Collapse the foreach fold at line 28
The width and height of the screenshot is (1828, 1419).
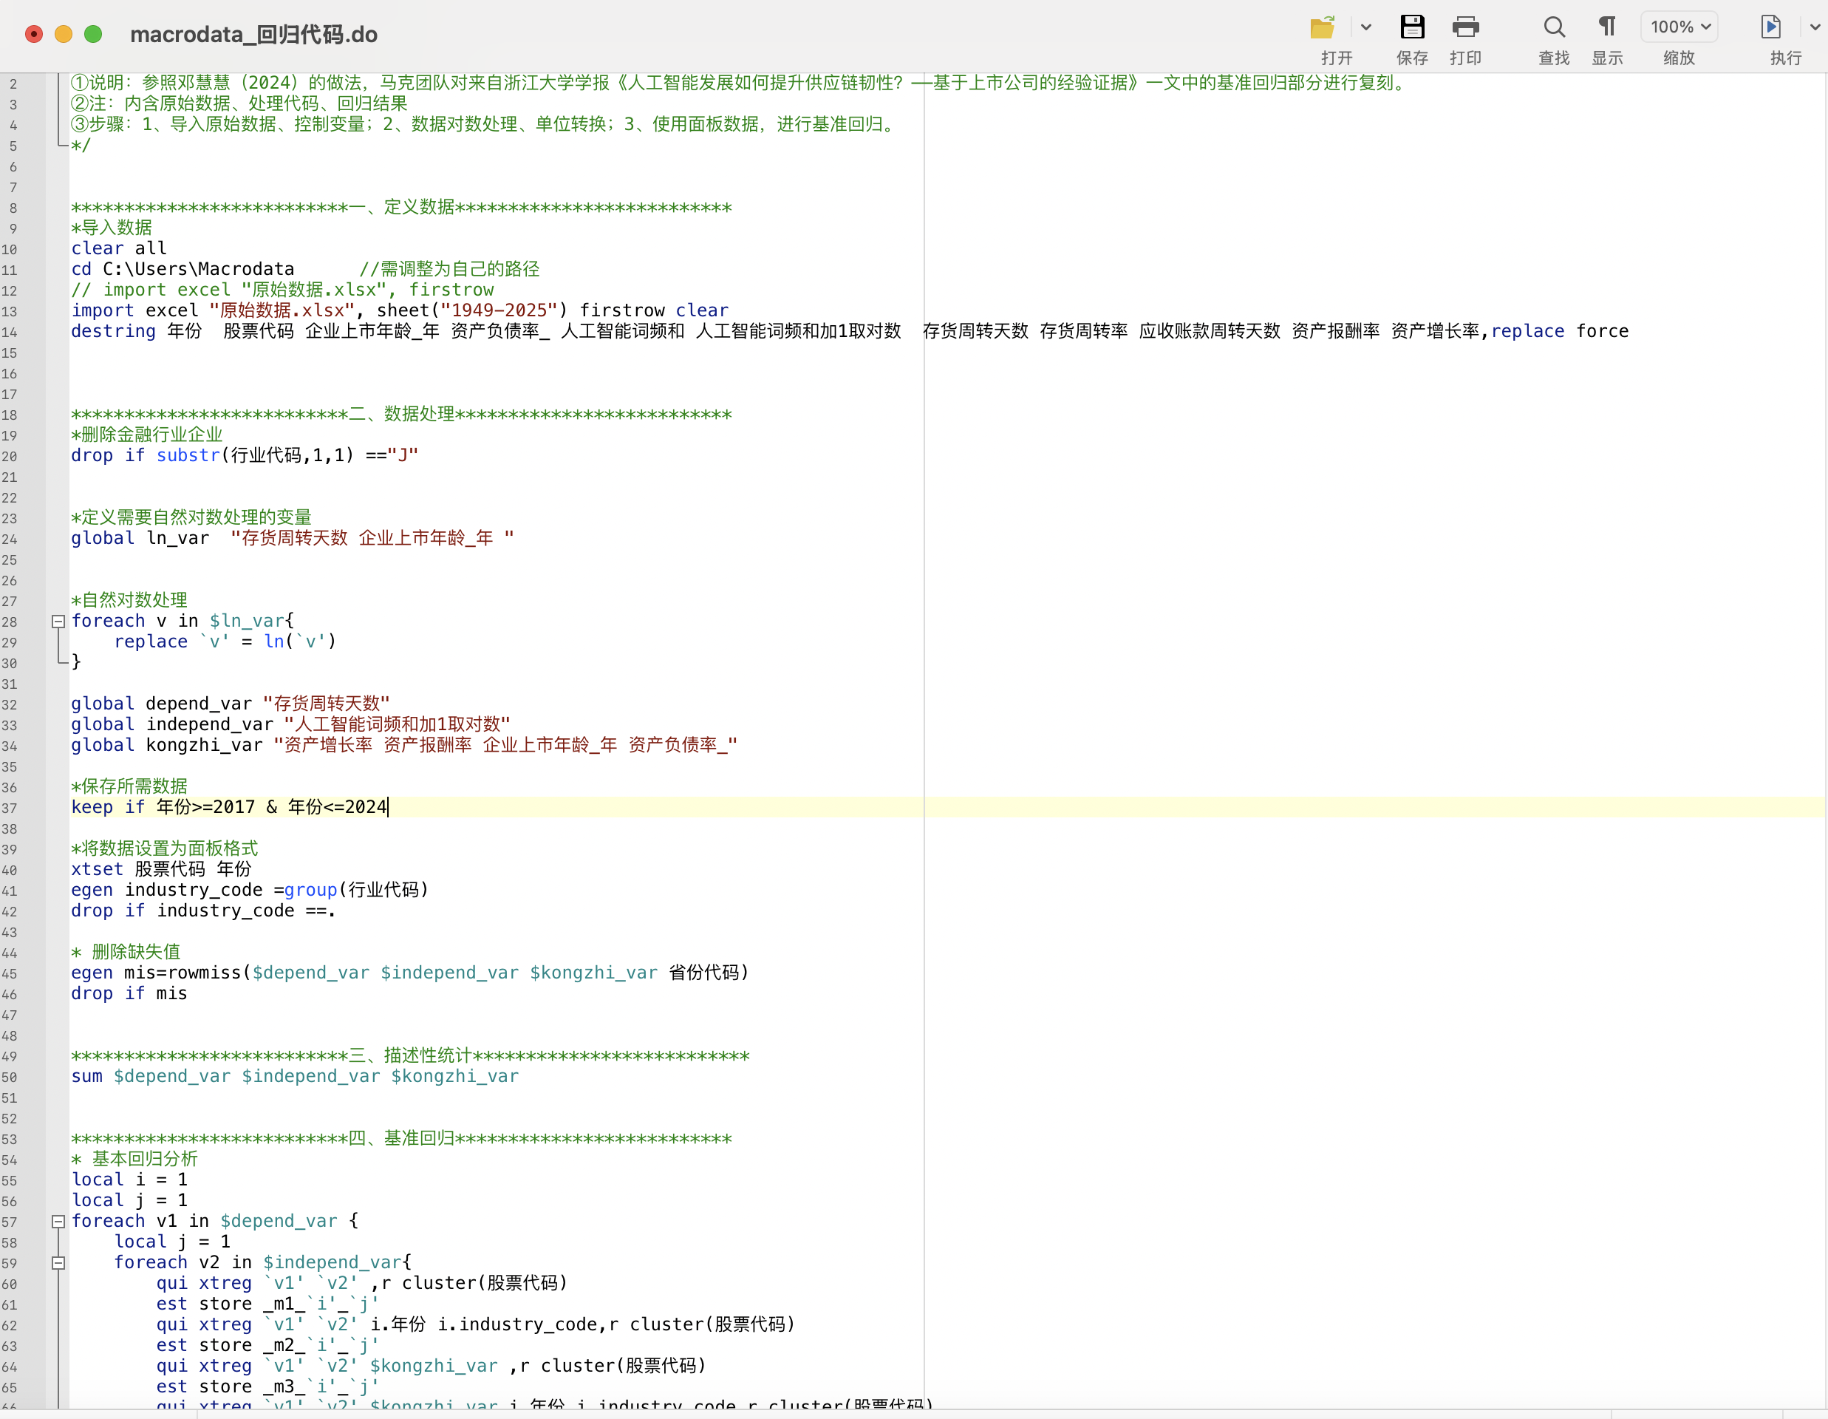point(58,621)
